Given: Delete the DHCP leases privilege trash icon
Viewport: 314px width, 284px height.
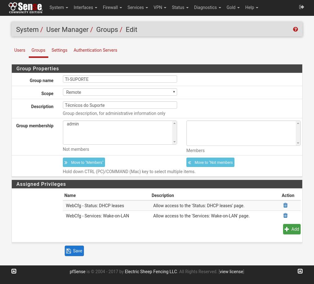Looking at the screenshot, I should [x=286, y=205].
